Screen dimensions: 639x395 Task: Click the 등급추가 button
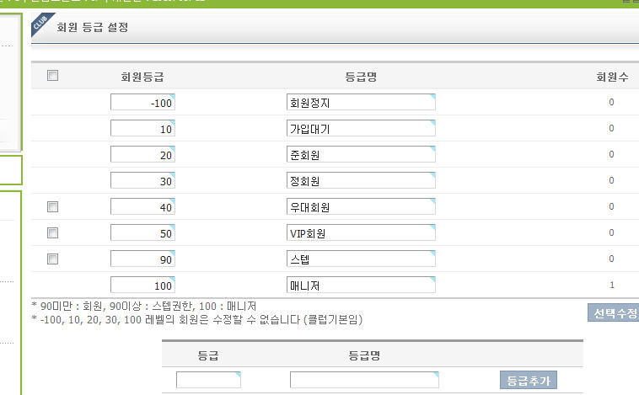tap(529, 381)
